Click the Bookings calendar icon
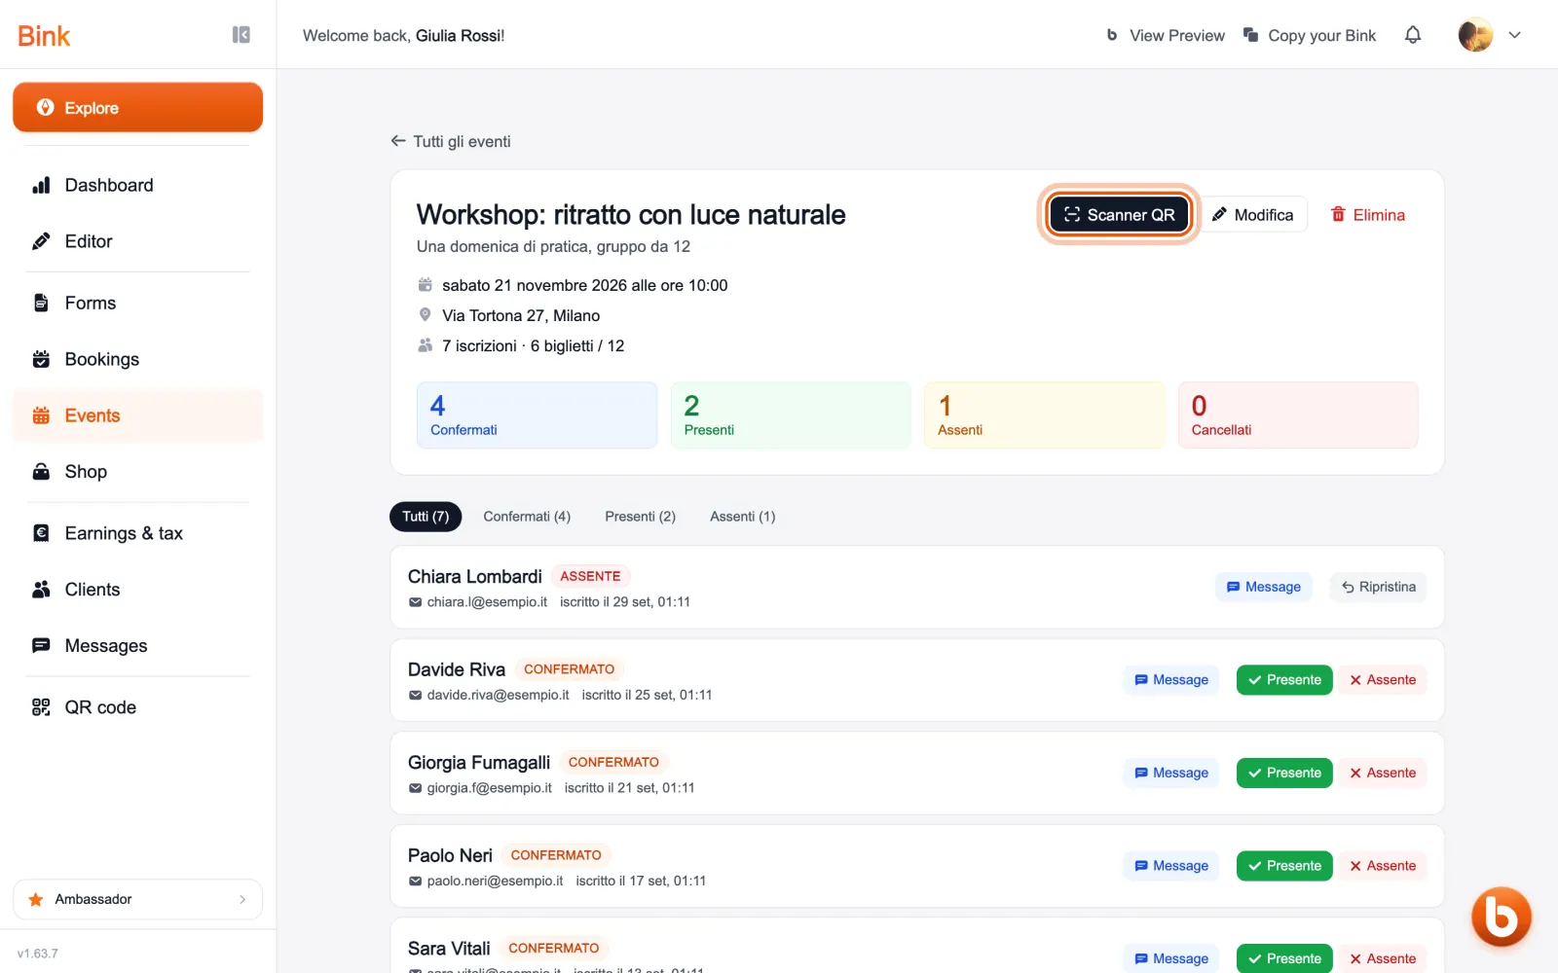 click(41, 359)
